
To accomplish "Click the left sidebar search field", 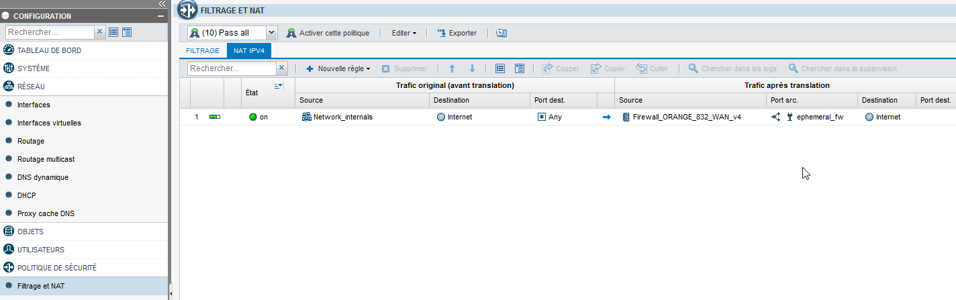I will click(x=50, y=32).
